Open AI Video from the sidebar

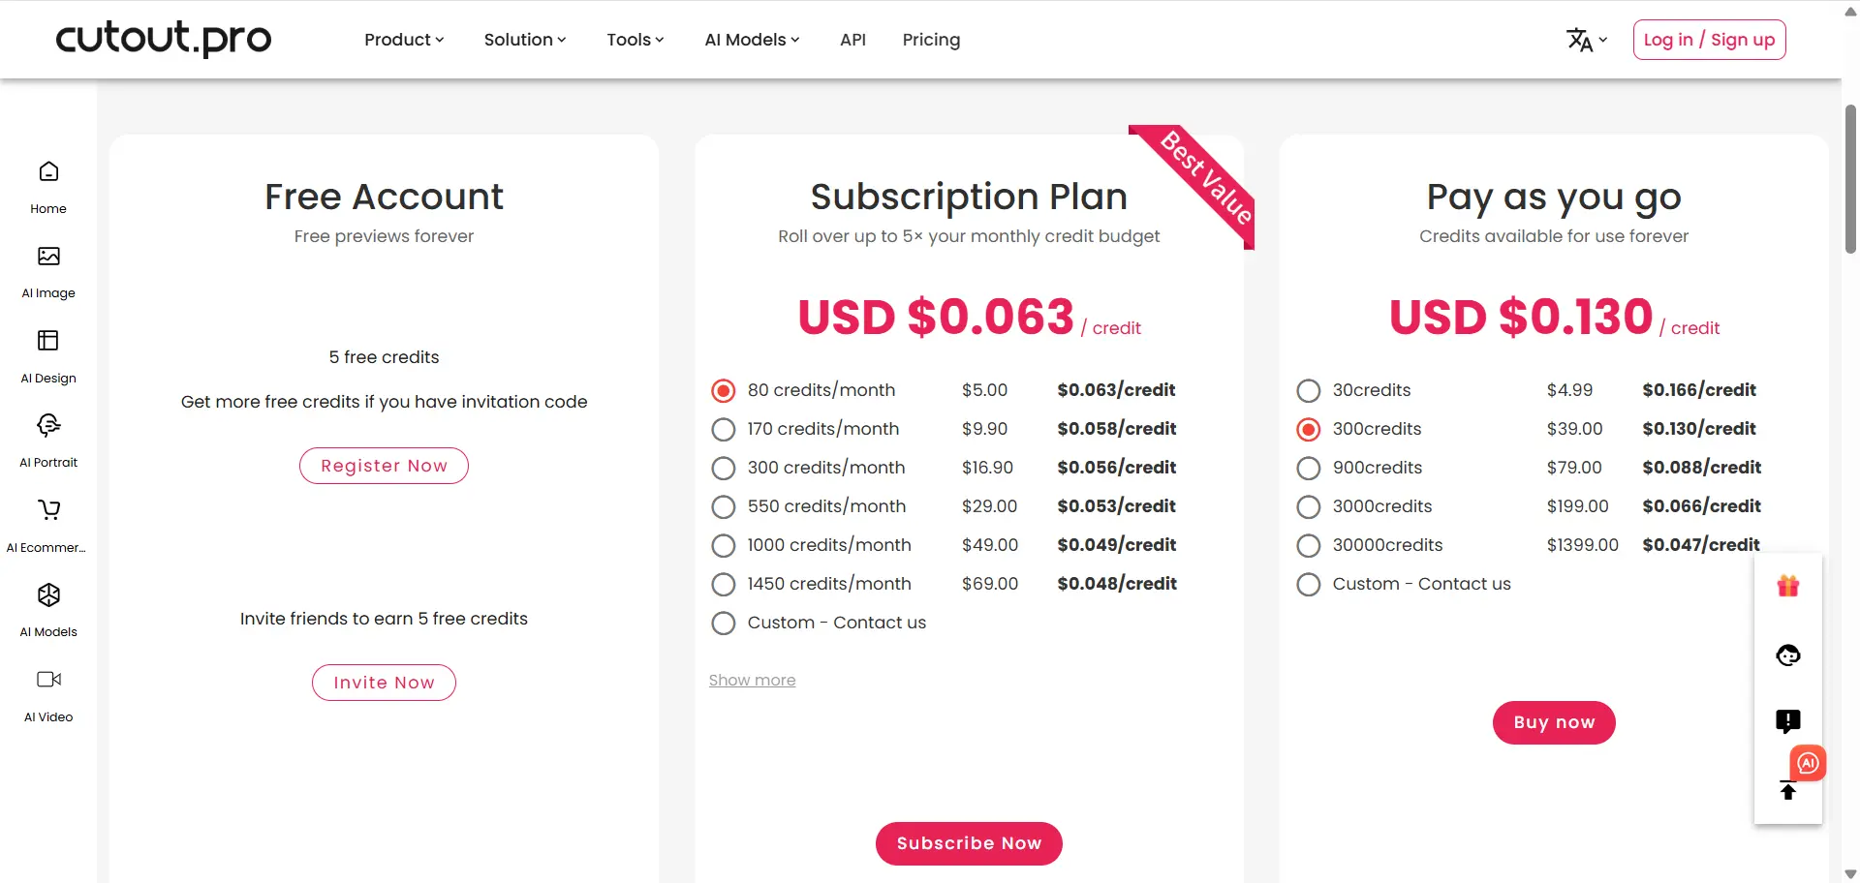[x=48, y=680]
